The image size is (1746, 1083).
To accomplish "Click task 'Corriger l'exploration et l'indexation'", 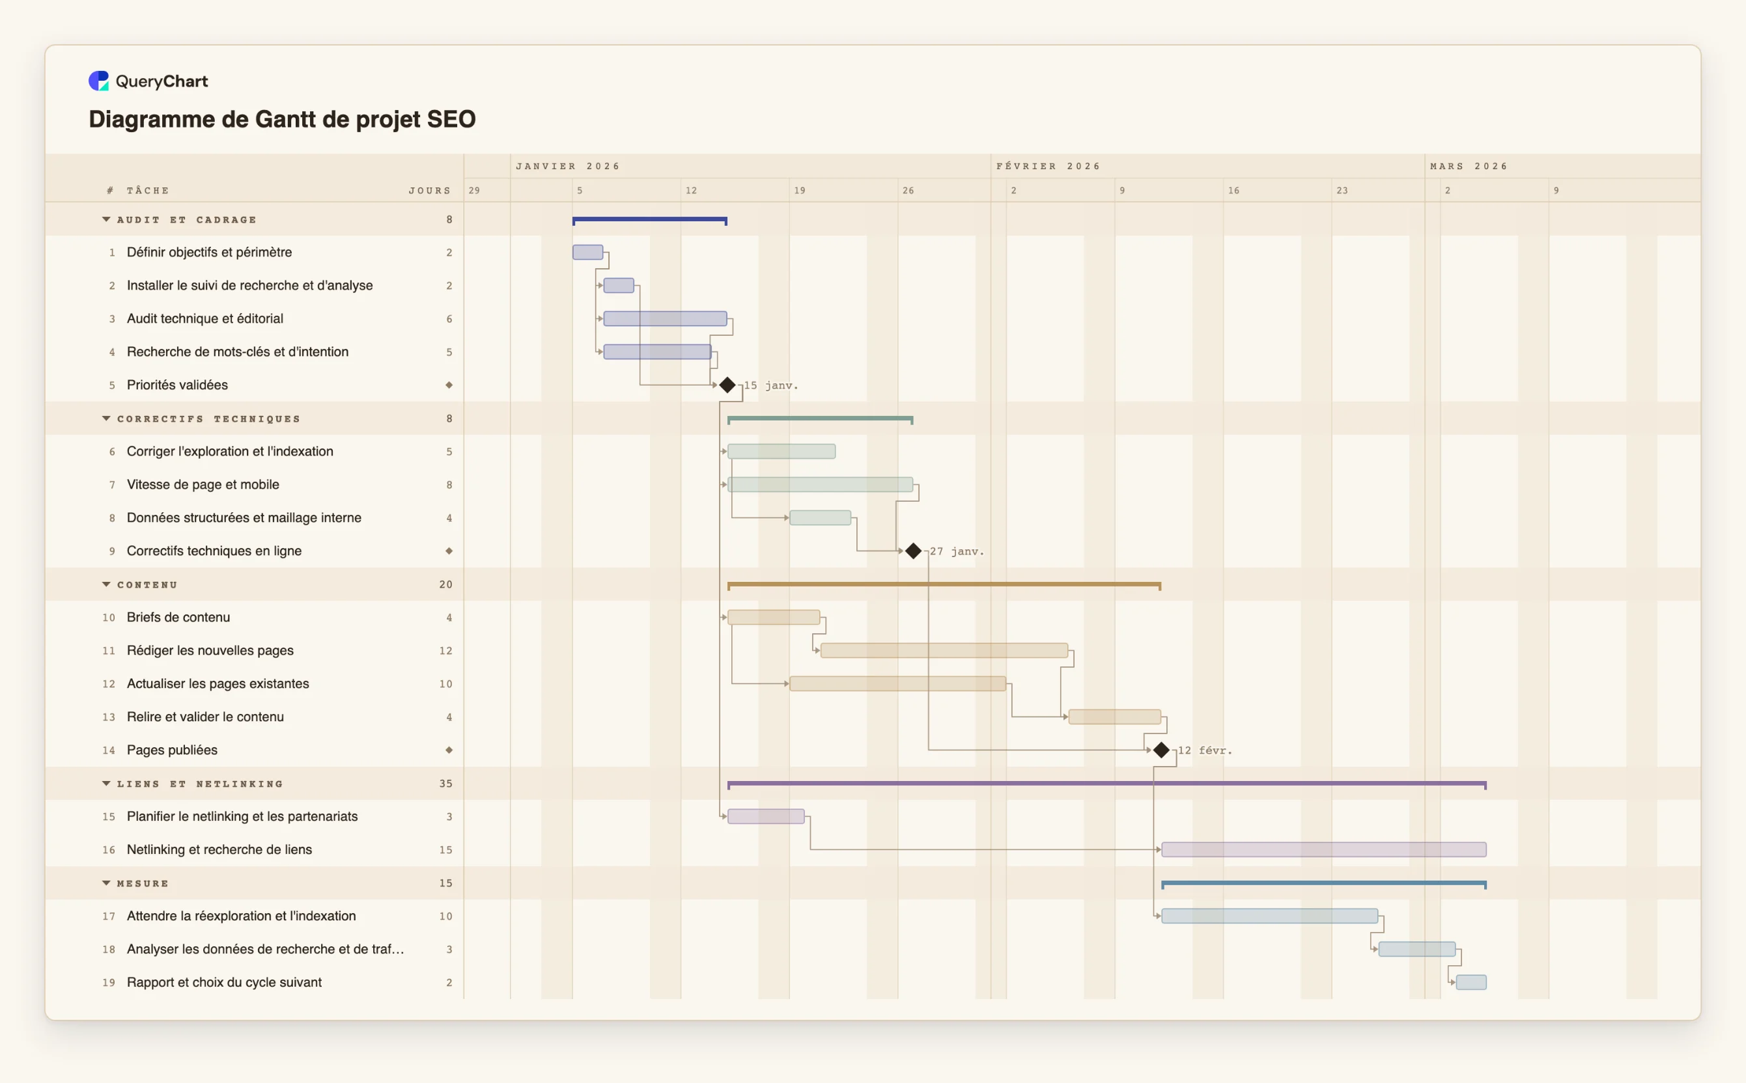I will click(230, 451).
